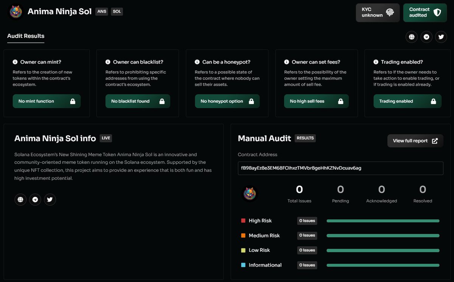454x282 pixels.
Task: Click lock icon on No high sell fees
Action: pyautogui.click(x=340, y=101)
